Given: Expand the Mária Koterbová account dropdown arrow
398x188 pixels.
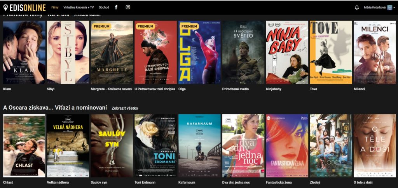Looking at the screenshot, I should [x=394, y=8].
